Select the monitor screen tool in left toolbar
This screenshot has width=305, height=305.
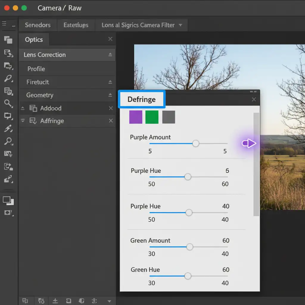click(8, 116)
